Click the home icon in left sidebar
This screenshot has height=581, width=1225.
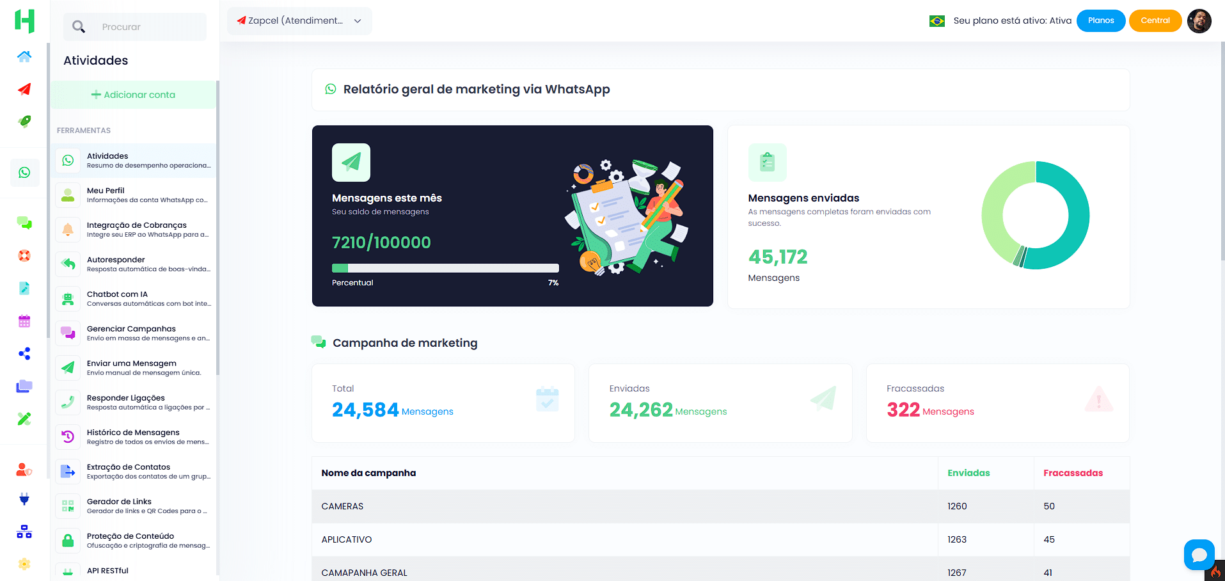coord(24,56)
